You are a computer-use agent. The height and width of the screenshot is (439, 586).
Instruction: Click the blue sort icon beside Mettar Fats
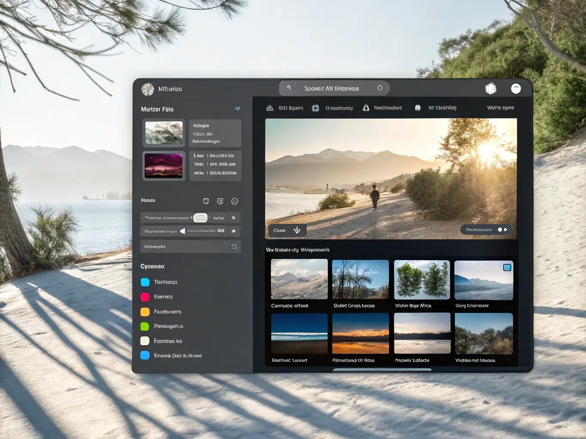coord(237,109)
